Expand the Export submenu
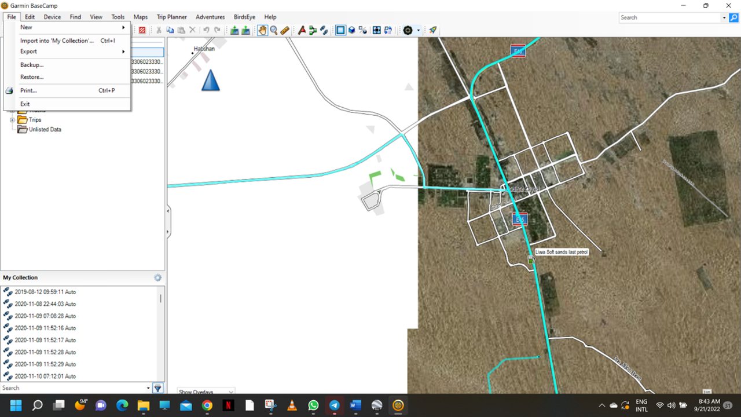Screen dimensions: 741x417 click(72, 52)
